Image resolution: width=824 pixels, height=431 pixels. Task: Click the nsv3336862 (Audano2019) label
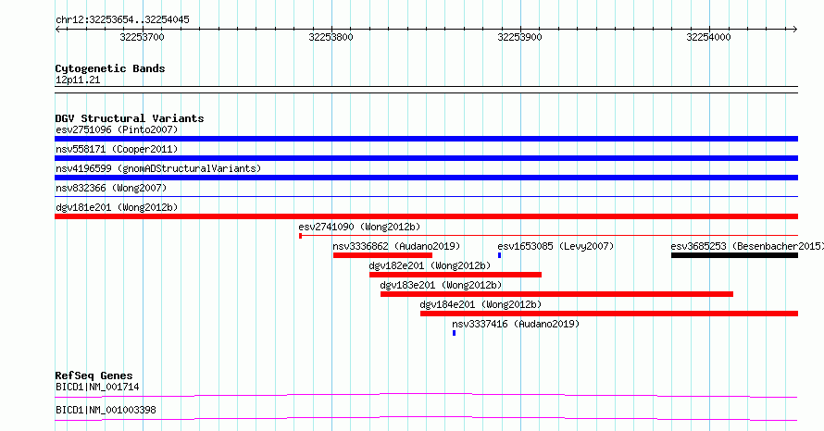[x=396, y=246]
